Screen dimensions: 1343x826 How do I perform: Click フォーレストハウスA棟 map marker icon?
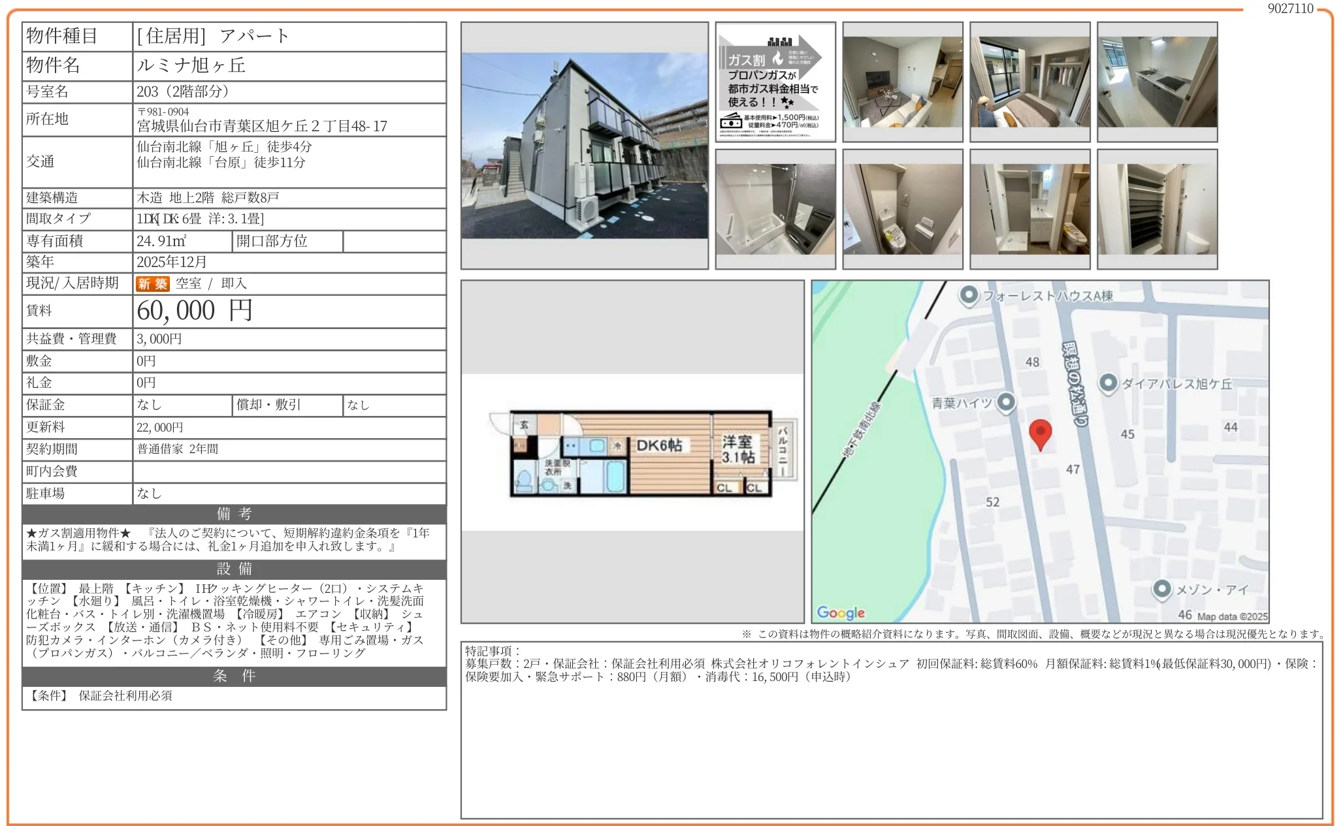pyautogui.click(x=969, y=295)
